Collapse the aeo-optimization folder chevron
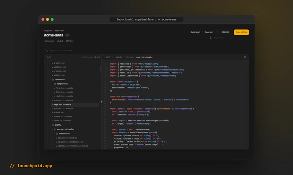 [52, 129]
